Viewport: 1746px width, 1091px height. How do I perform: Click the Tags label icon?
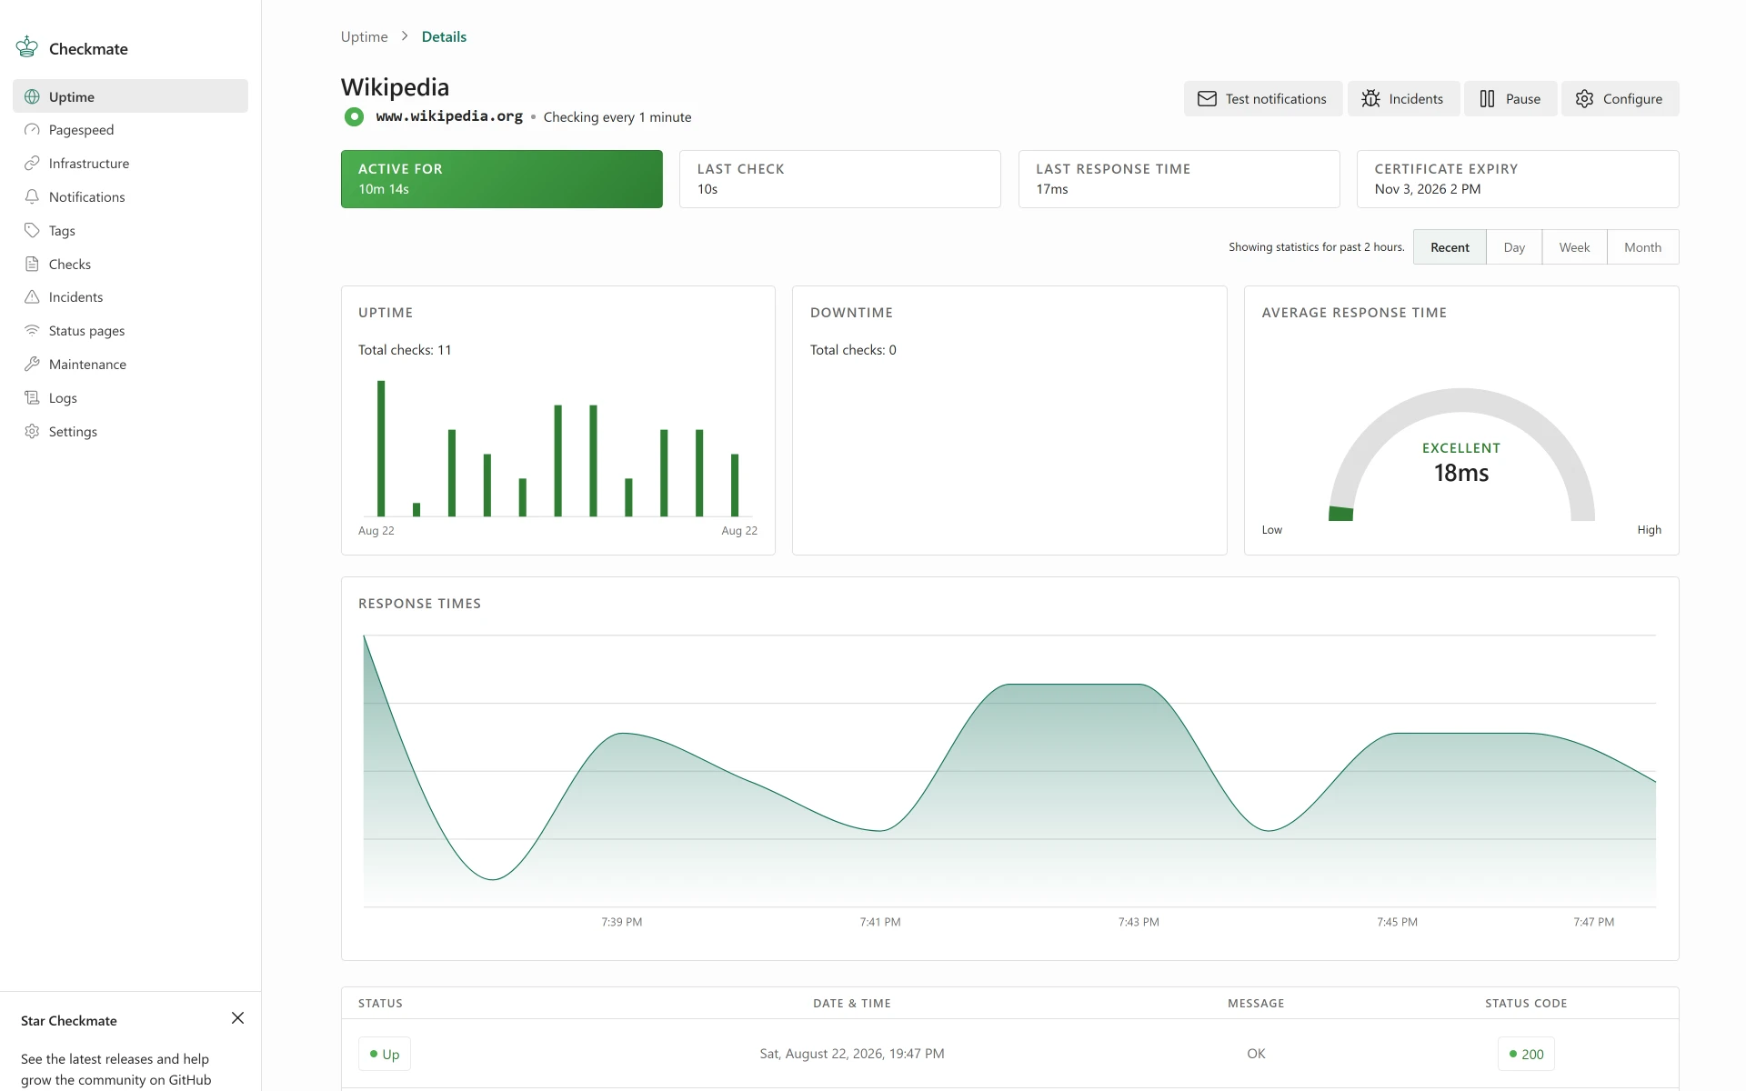(x=32, y=230)
